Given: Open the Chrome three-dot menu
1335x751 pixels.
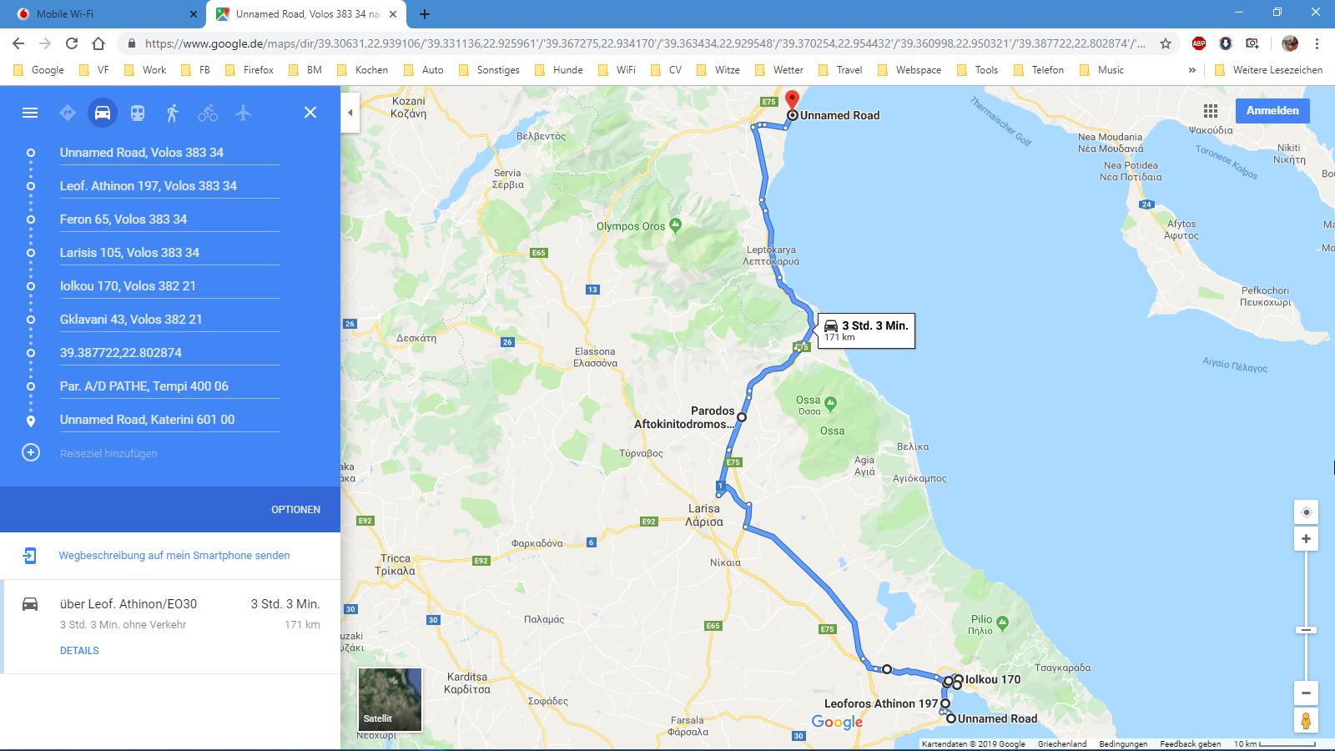Looking at the screenshot, I should click(1317, 43).
